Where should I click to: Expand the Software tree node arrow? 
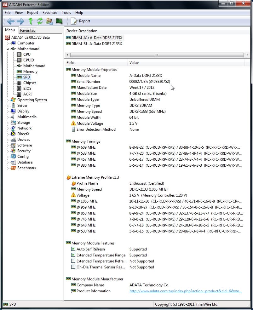[x=8, y=145]
